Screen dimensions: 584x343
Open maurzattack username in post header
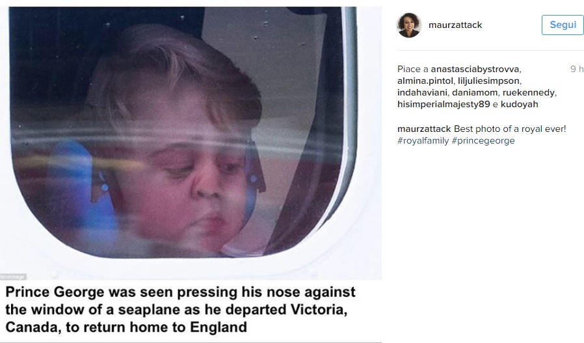pyautogui.click(x=455, y=25)
